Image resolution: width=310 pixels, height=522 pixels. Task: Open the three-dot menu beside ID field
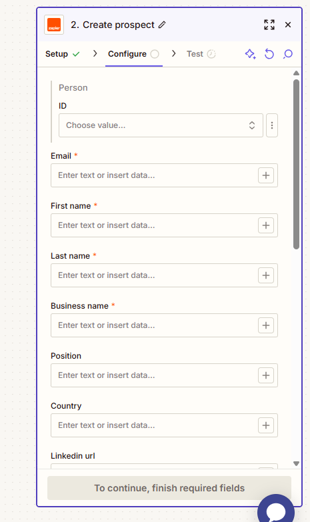272,125
